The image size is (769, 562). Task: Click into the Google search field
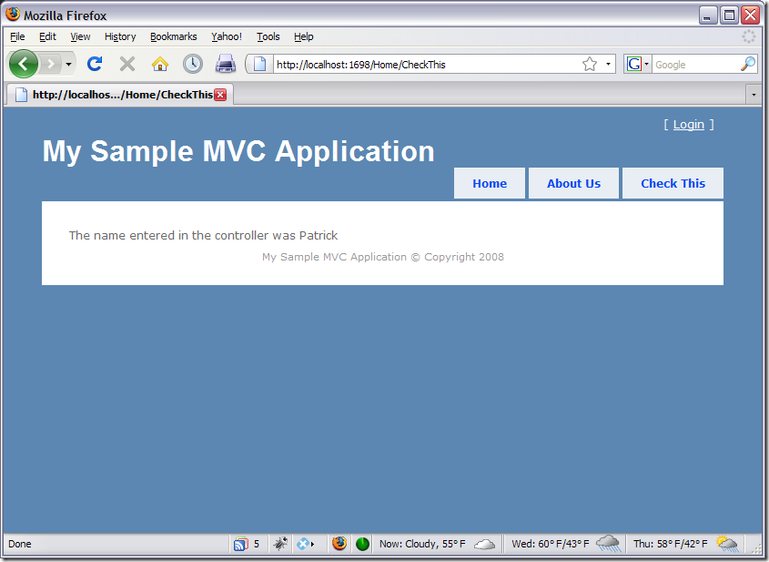(694, 65)
